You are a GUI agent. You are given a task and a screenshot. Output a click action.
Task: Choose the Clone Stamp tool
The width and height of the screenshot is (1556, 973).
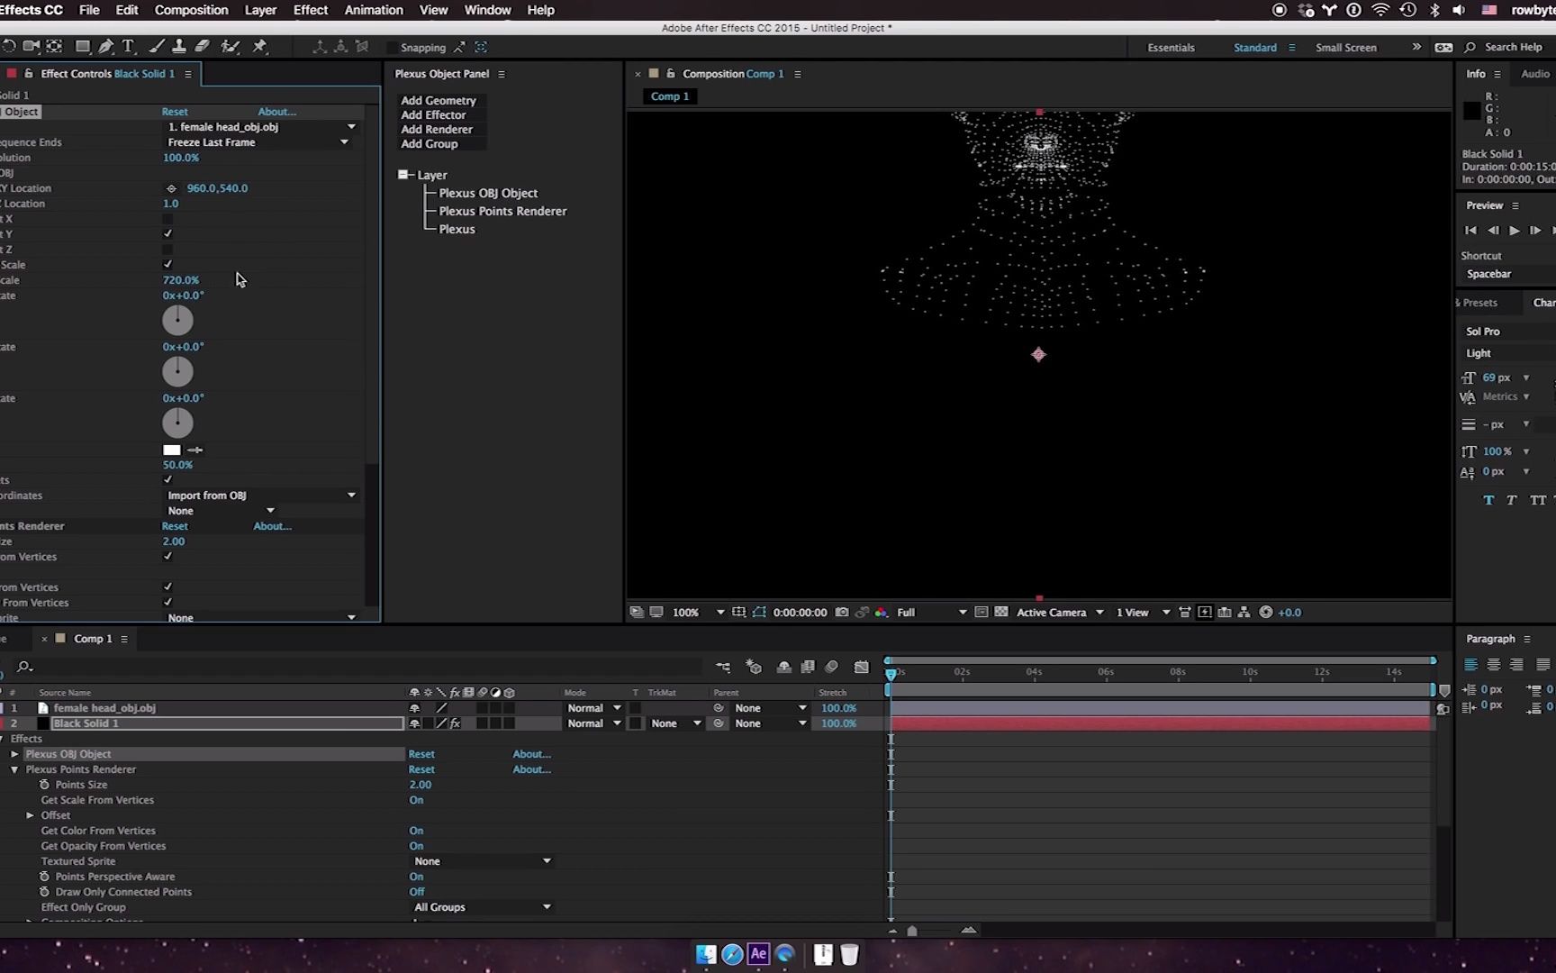click(179, 47)
